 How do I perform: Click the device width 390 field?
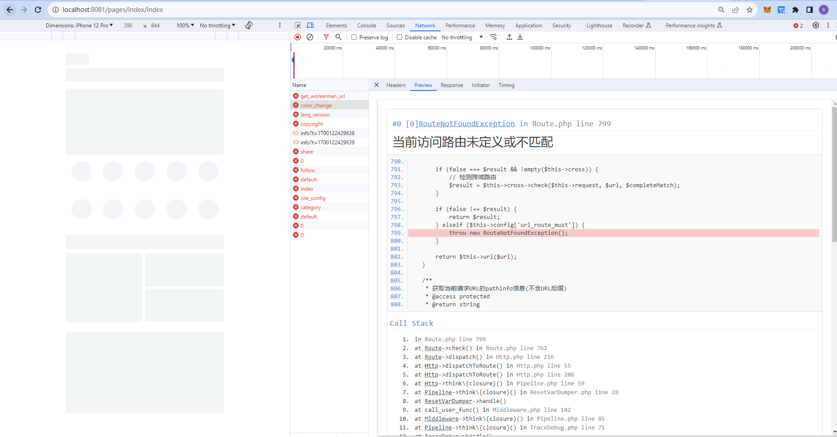point(128,26)
